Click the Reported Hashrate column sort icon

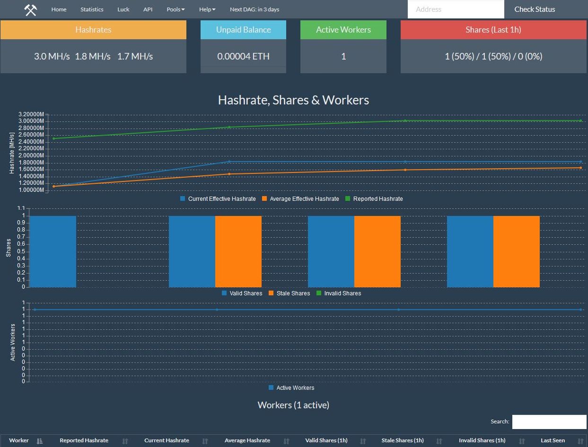tap(124, 440)
